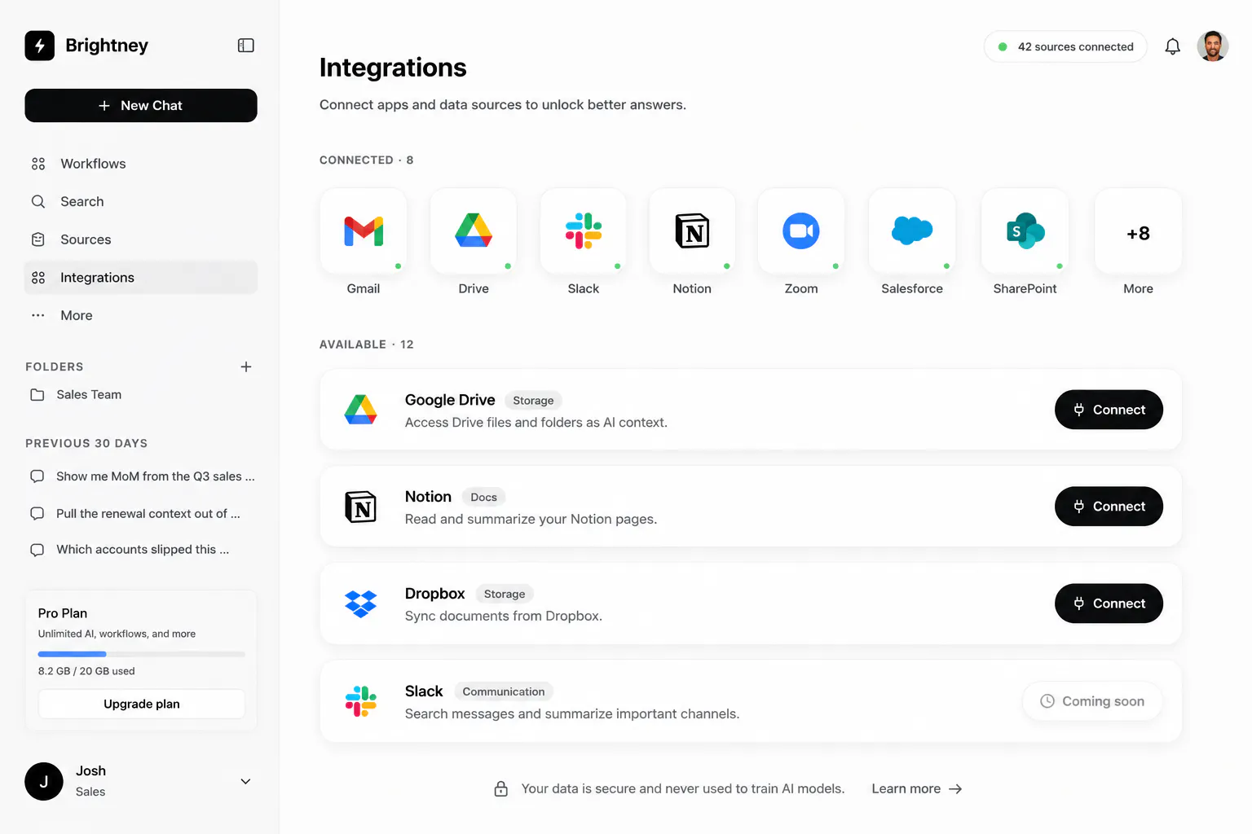Click the Docs tag next to Notion
Screen dimensions: 1252x834
pyautogui.click(x=483, y=498)
